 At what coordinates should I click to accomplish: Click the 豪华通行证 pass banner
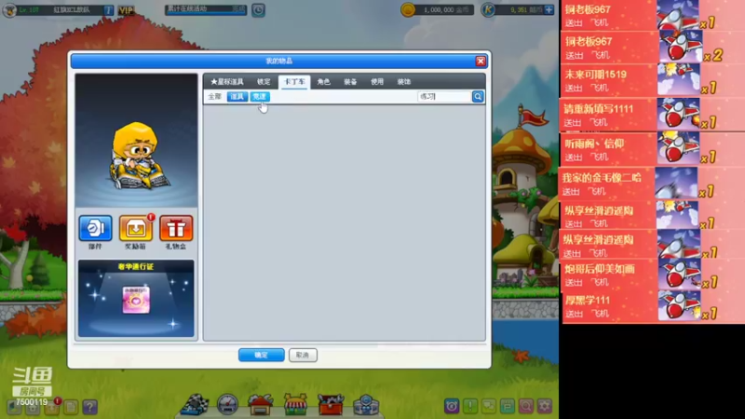[x=136, y=298]
